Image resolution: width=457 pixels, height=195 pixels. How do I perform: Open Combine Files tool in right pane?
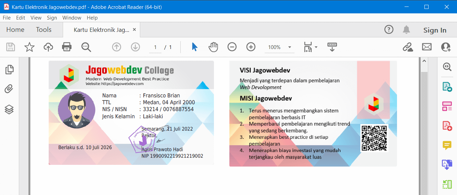pos(447,165)
